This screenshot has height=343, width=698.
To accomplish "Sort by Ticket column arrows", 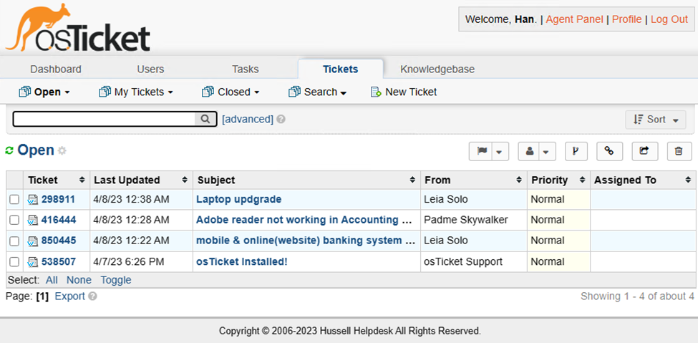I will click(82, 180).
